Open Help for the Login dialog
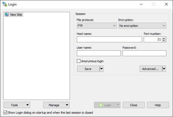Screen dimensions: 173x117 coord(158,105)
